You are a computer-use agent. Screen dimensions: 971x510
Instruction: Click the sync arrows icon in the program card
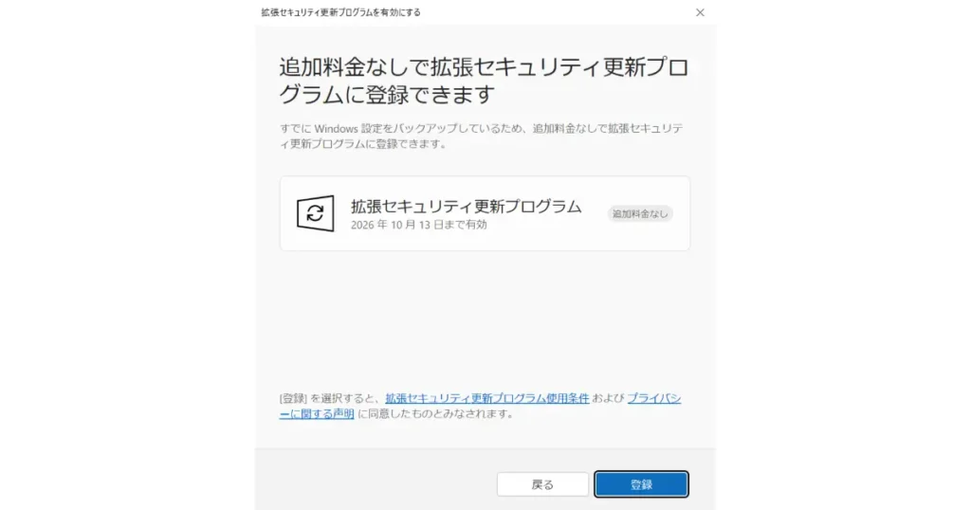[x=315, y=213]
